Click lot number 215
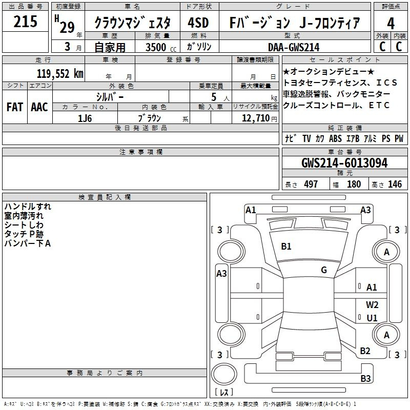The image size is (410, 410). click(x=25, y=21)
